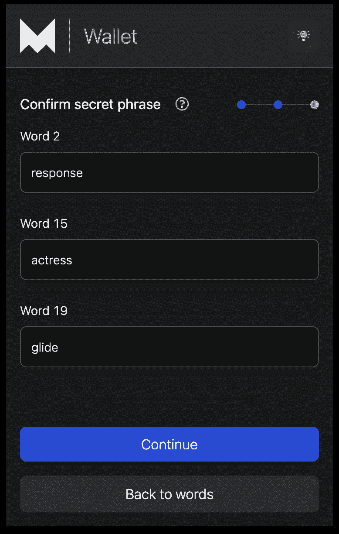
Task: Focus the Word 19 field containing glide
Action: [169, 347]
